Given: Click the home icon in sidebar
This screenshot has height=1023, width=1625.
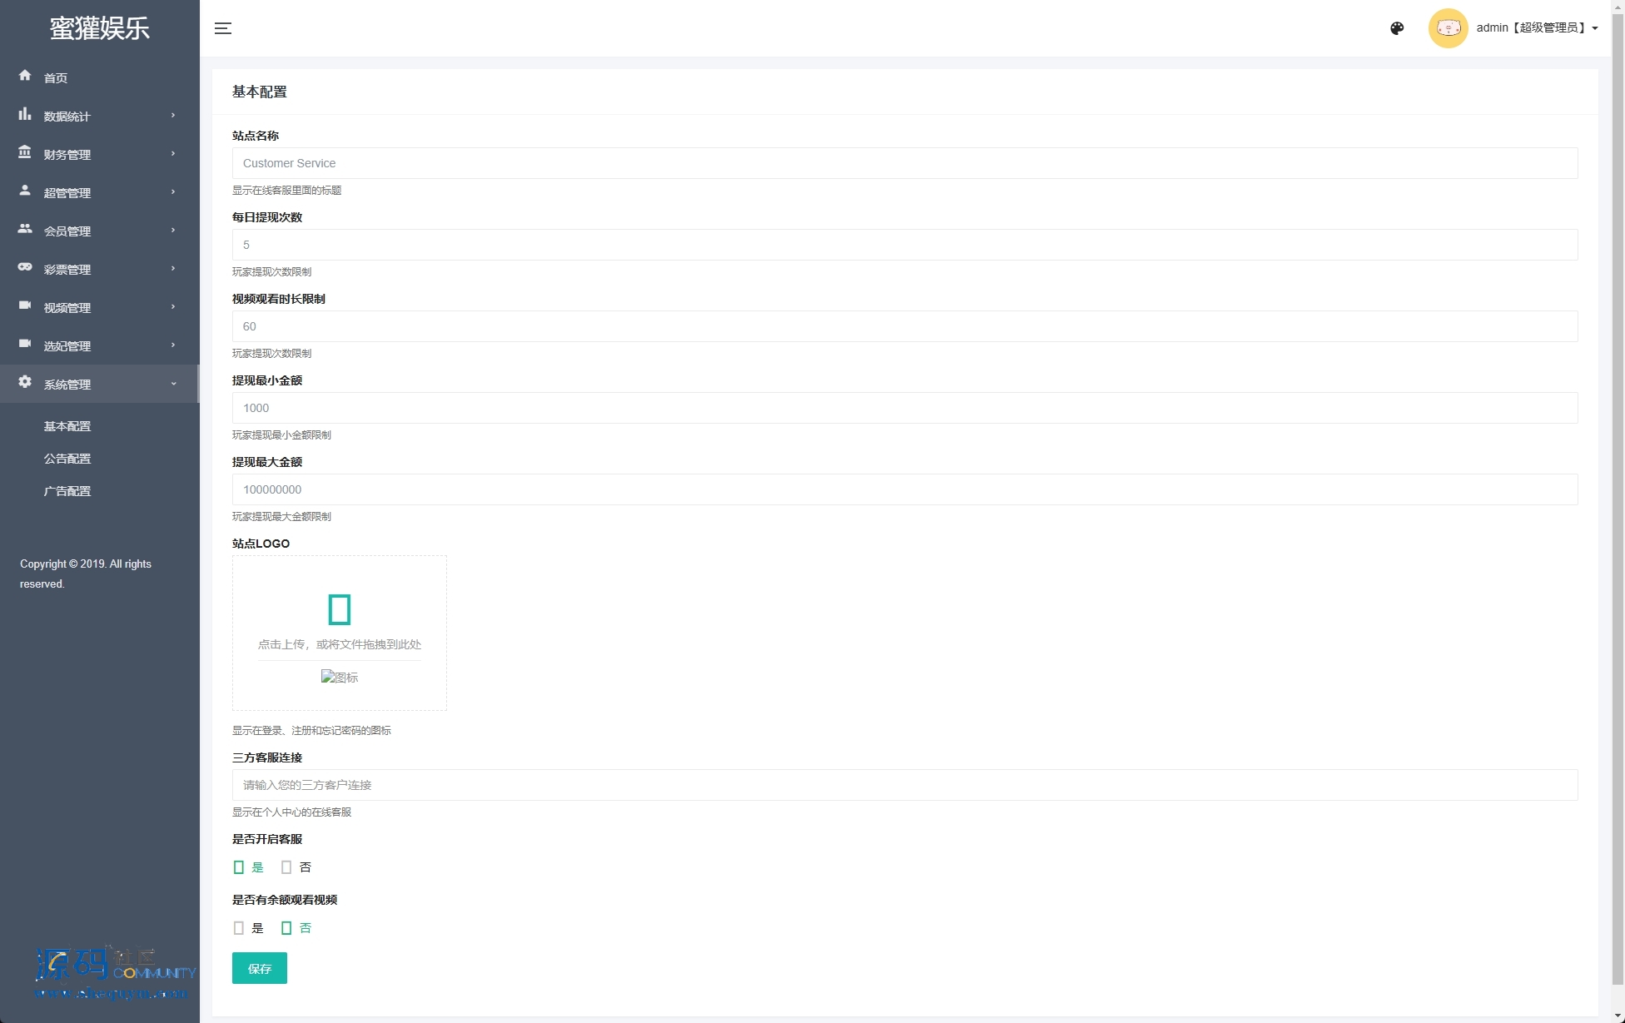Looking at the screenshot, I should 25,76.
